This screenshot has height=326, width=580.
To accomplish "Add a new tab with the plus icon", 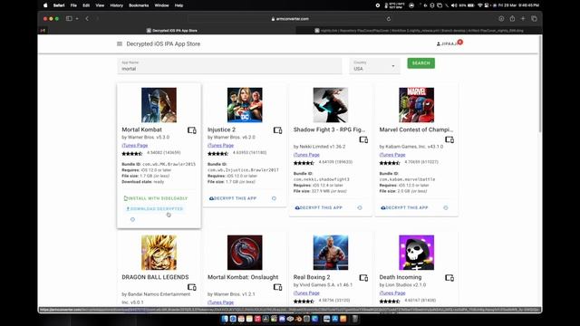I will click(x=523, y=18).
